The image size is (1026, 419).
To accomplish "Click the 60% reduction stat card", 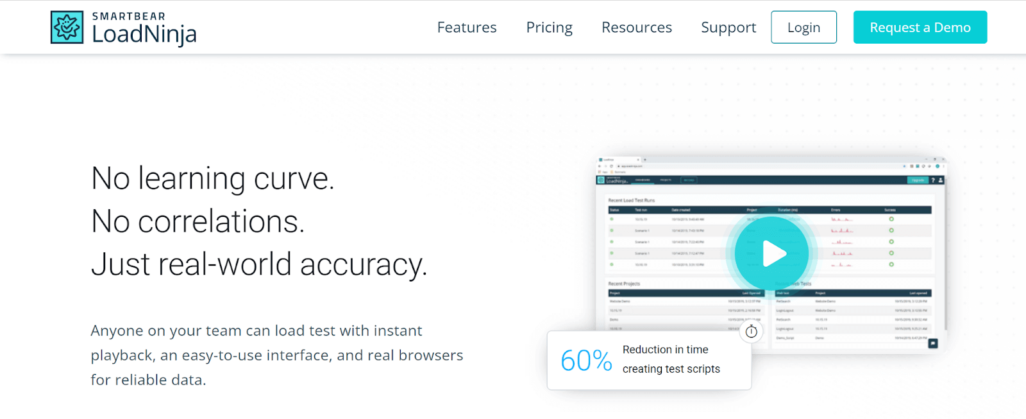I will 649,360.
